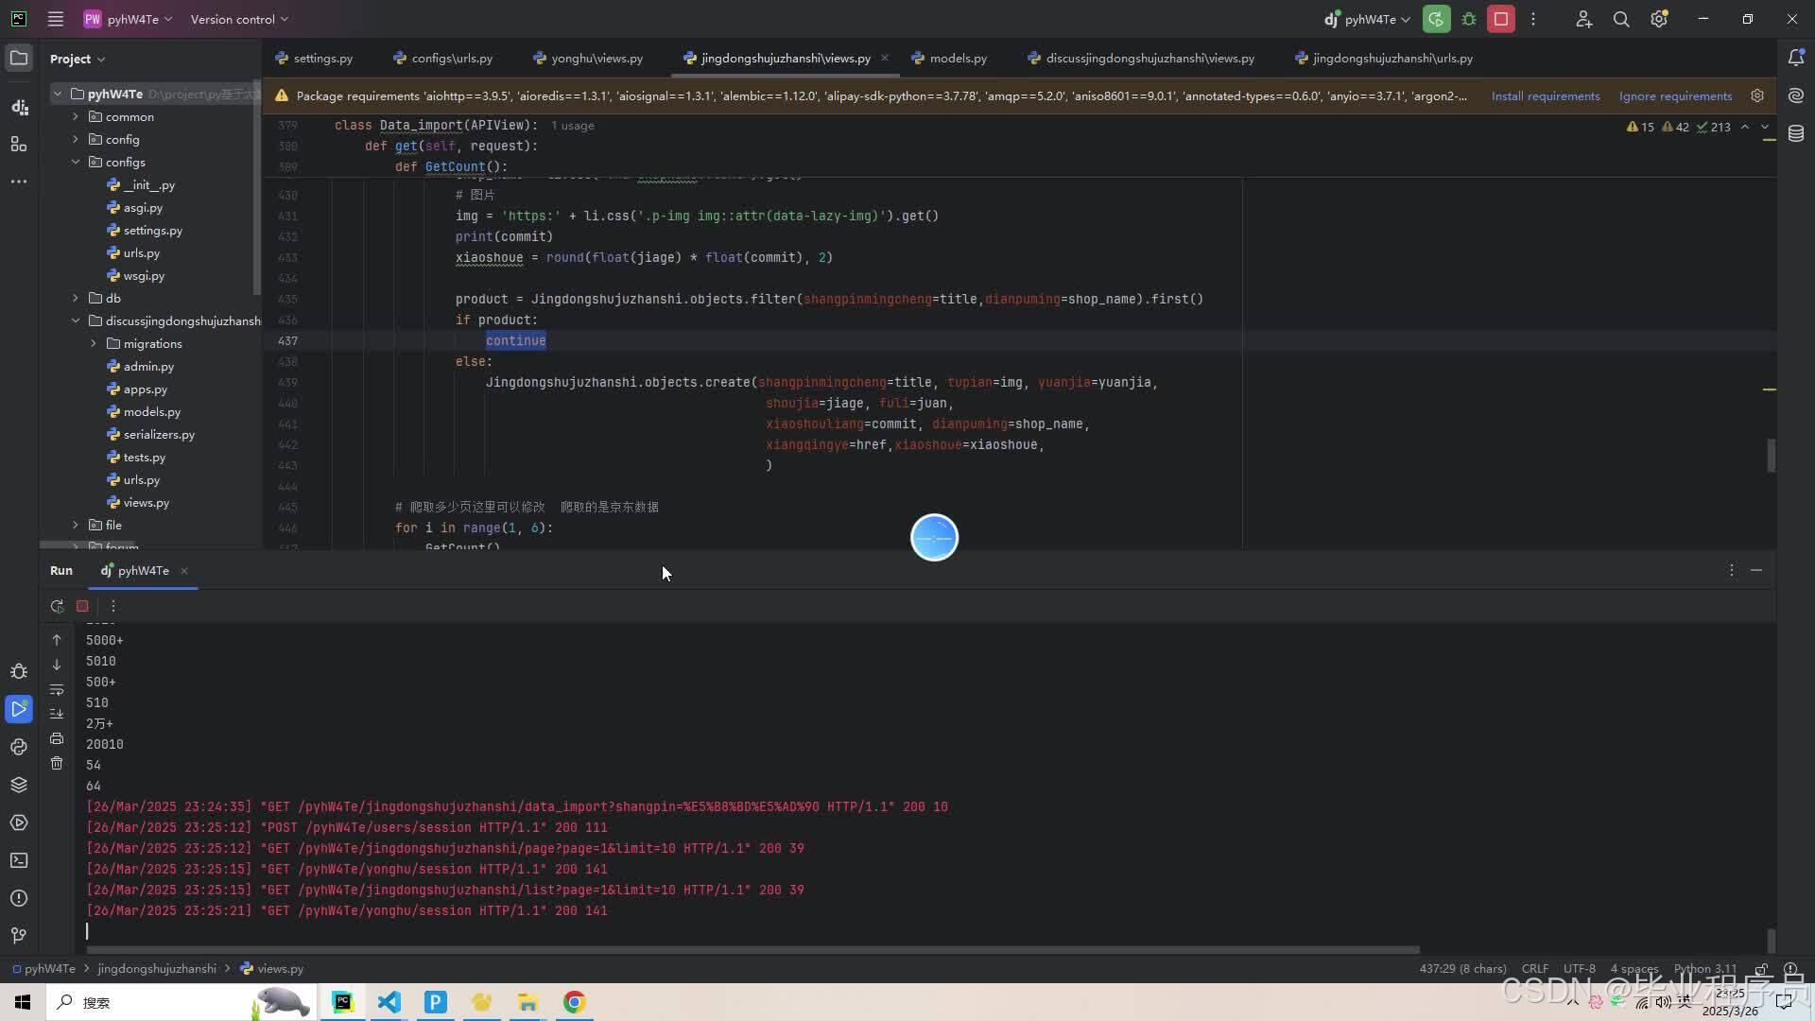
Task: Collapse the configs folder
Action: 76,162
